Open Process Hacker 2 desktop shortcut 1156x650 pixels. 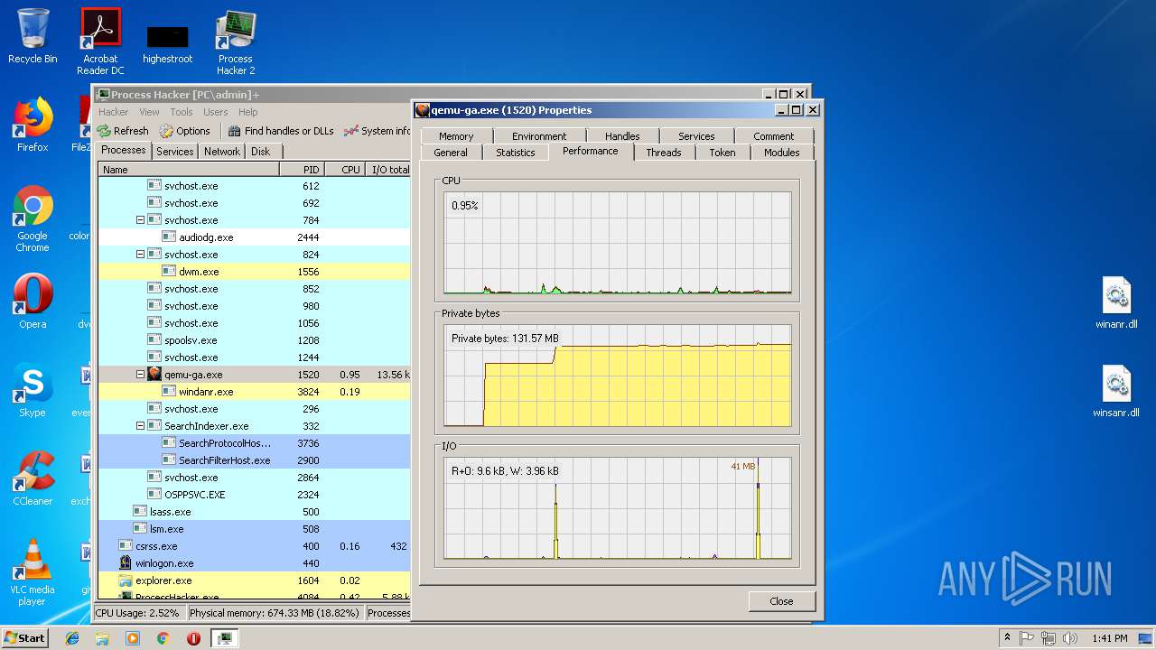[x=236, y=42]
